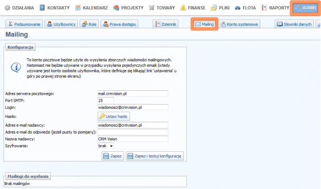Open the RAPORTY section
321x189 pixels.
pos(276,8)
